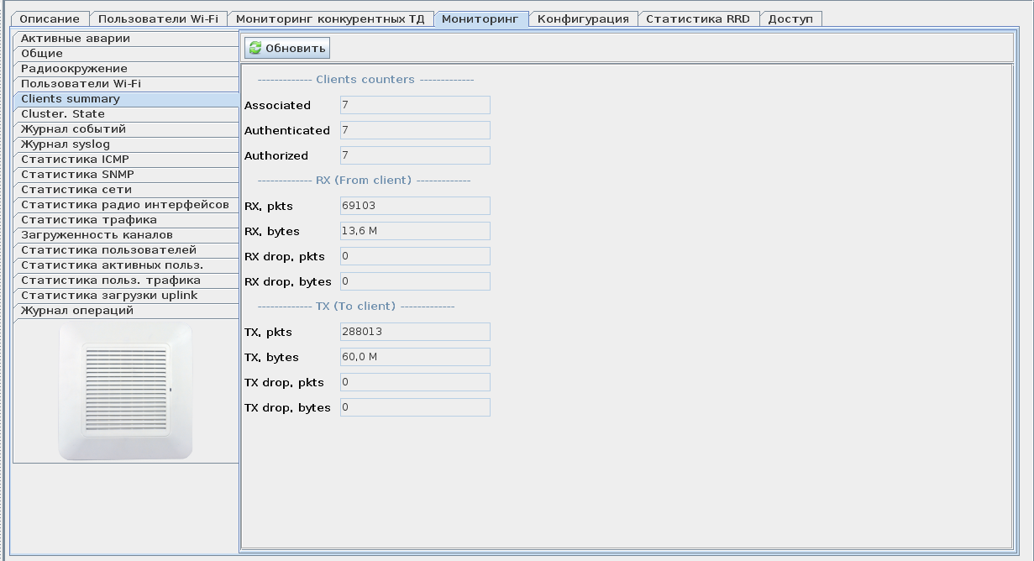1034x561 pixels.
Task: Open Статистика радио интерфейсов
Action: pos(126,205)
